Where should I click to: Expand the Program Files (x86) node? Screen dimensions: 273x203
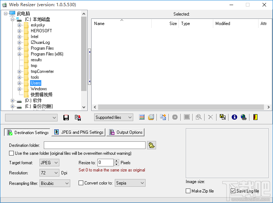point(19,54)
